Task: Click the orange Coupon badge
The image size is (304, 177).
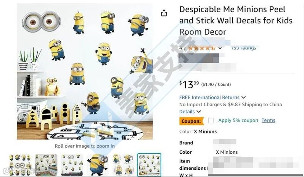Action: pos(191,121)
